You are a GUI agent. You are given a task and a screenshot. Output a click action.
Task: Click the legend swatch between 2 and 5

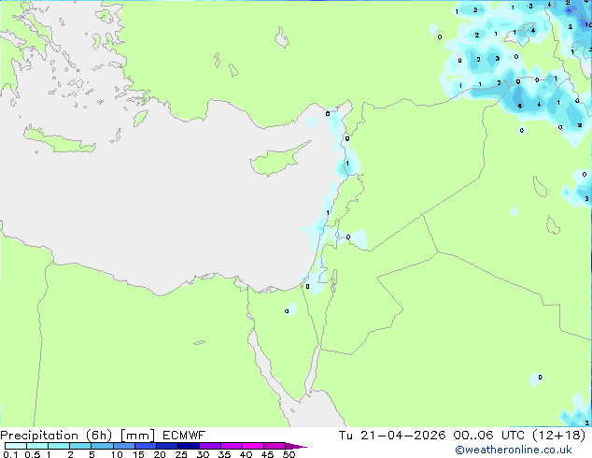pyautogui.click(x=80, y=446)
